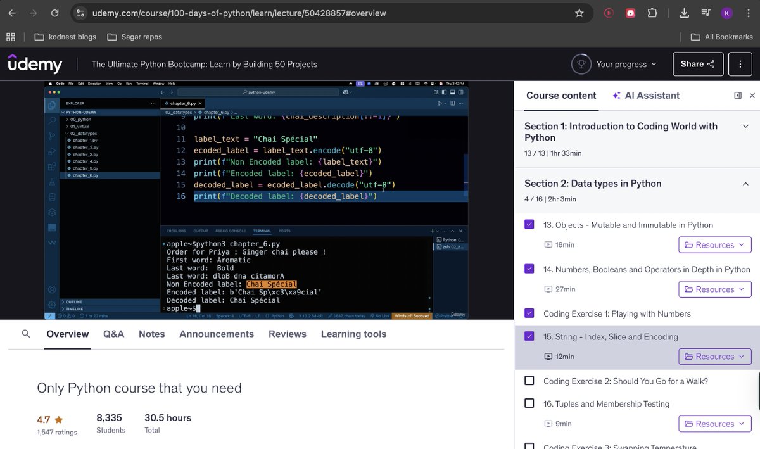
Task: Uncheck Coding Exercise 1 Playing with Numbers
Action: coord(529,313)
